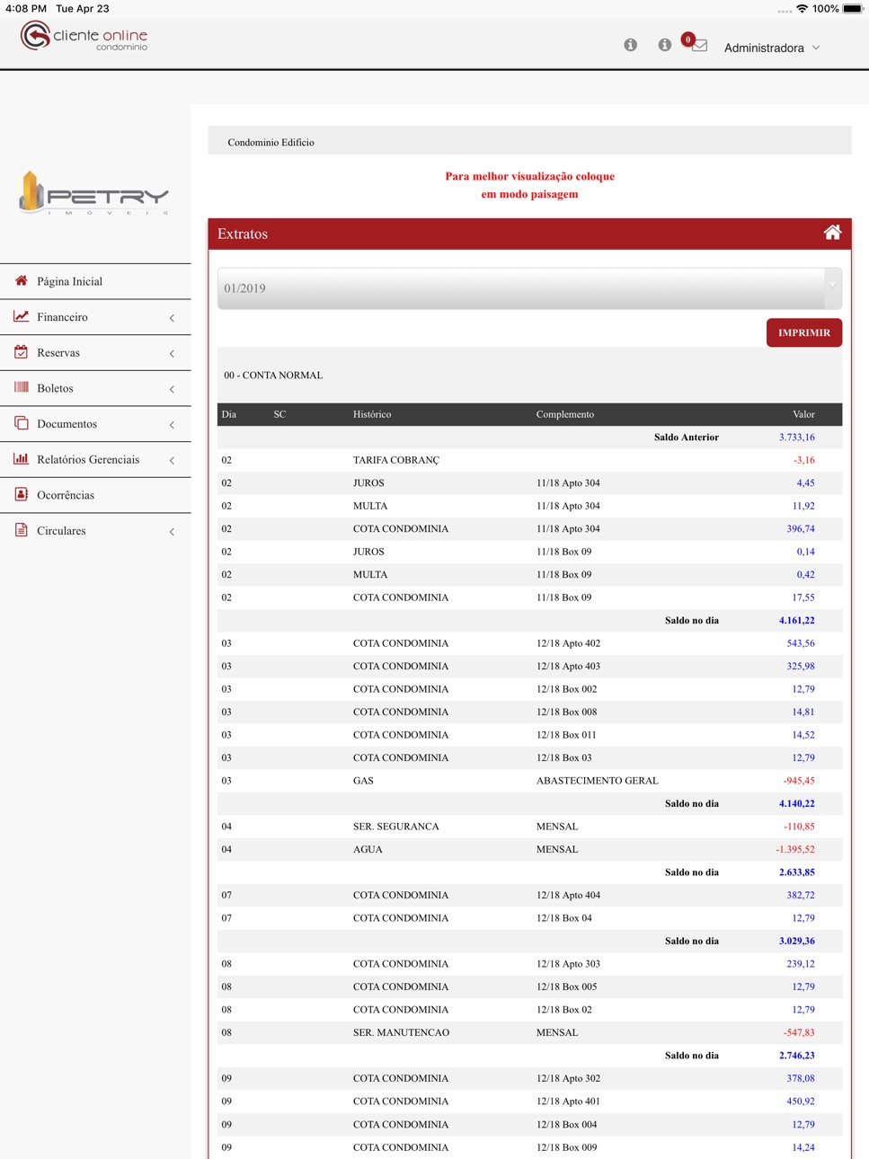Select the SER. SEGURANCA entry
869x1159 pixels.
pyautogui.click(x=396, y=827)
